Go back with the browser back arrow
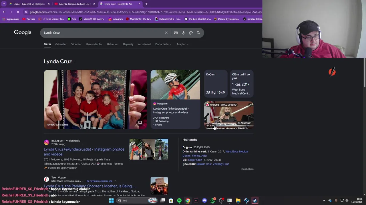Image resolution: width=366 pixels, height=205 pixels. tap(4, 12)
